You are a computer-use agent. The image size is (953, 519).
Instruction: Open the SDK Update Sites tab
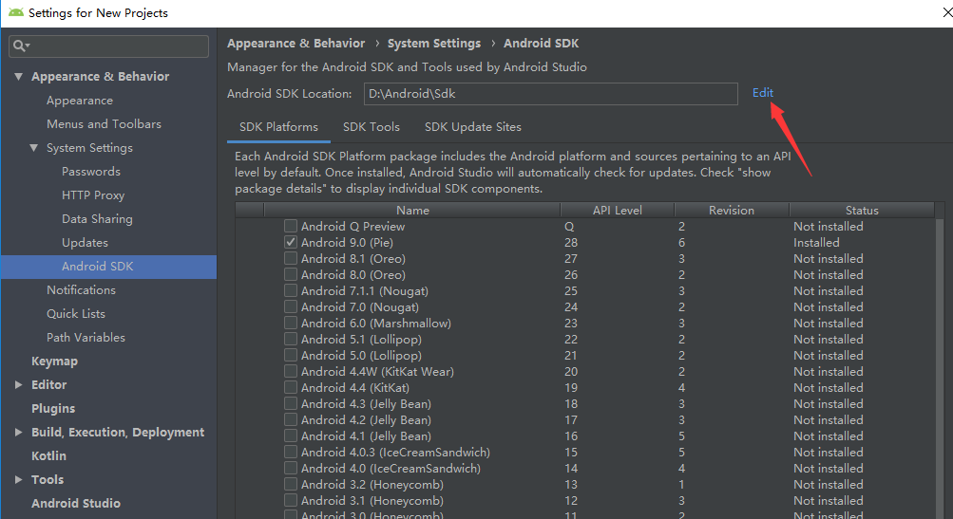point(473,127)
